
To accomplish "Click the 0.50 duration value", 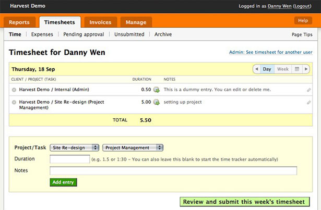I will click(146, 90).
